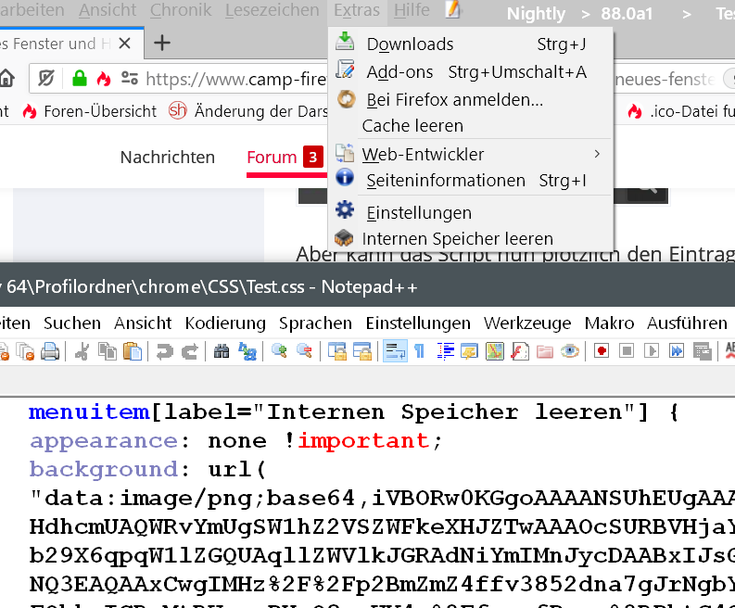Open Notepad++ Suchen menu

click(72, 323)
